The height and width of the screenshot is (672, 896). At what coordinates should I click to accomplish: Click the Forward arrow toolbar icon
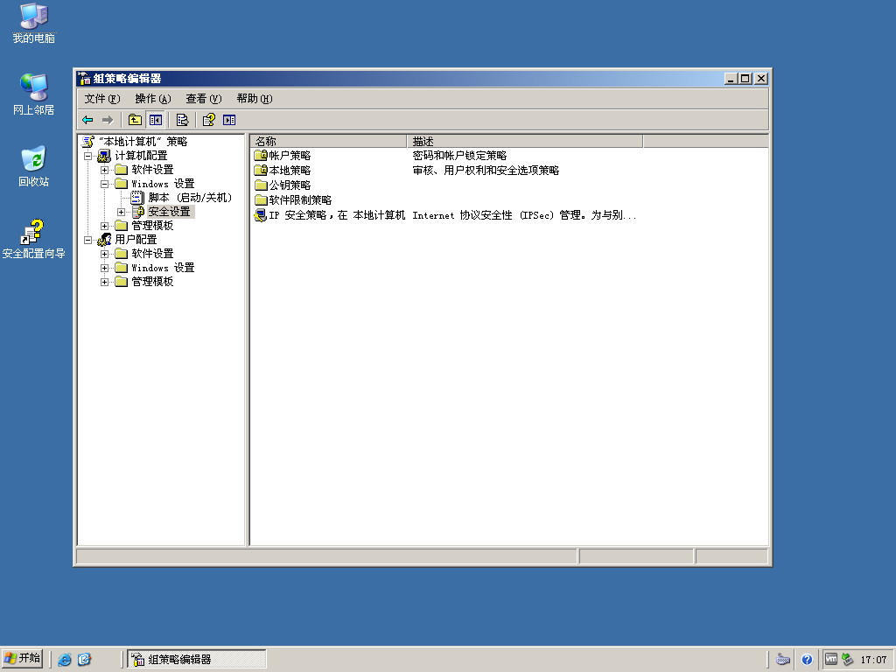[x=108, y=120]
